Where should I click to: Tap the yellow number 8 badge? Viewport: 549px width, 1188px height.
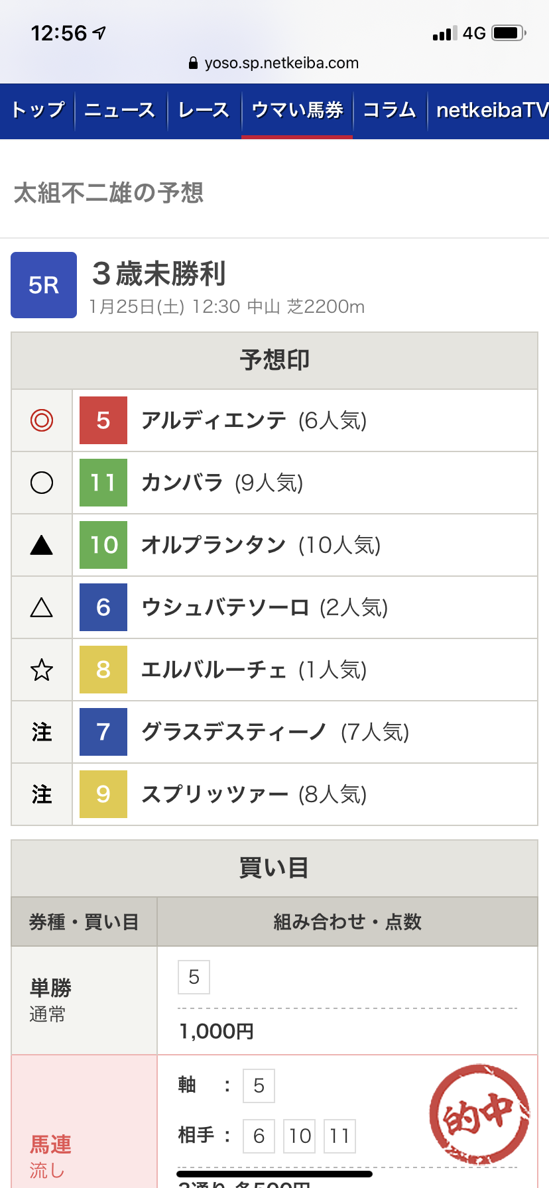point(103,670)
